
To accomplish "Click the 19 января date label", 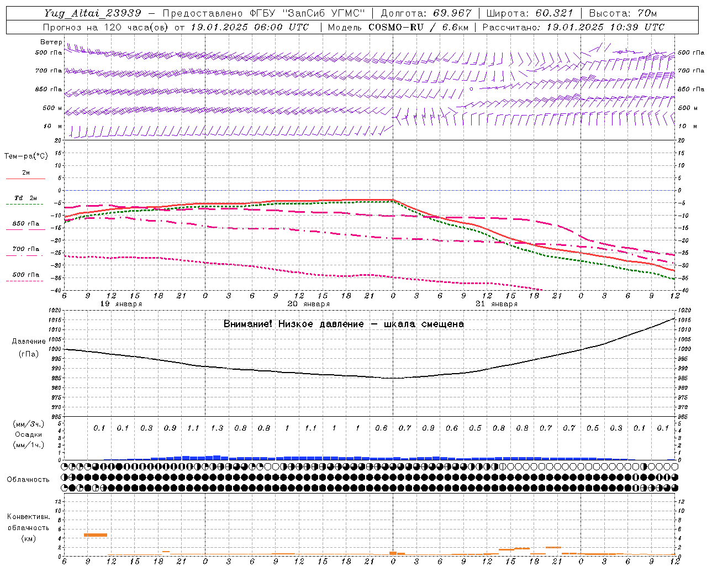I will (x=121, y=304).
